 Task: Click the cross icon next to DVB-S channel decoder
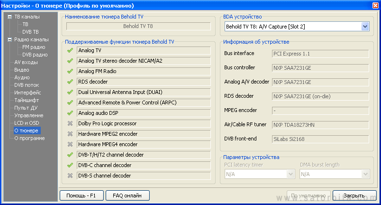(x=70, y=176)
